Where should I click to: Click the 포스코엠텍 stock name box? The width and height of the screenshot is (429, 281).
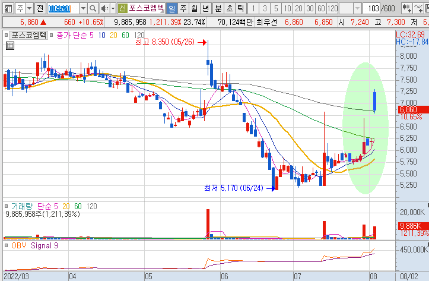147,8
